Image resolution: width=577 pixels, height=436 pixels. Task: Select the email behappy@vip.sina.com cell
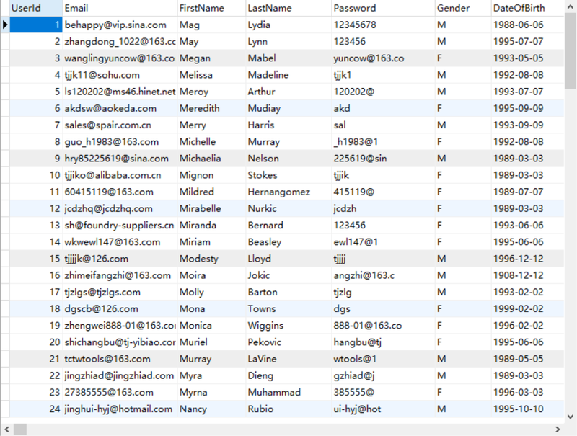coord(120,25)
